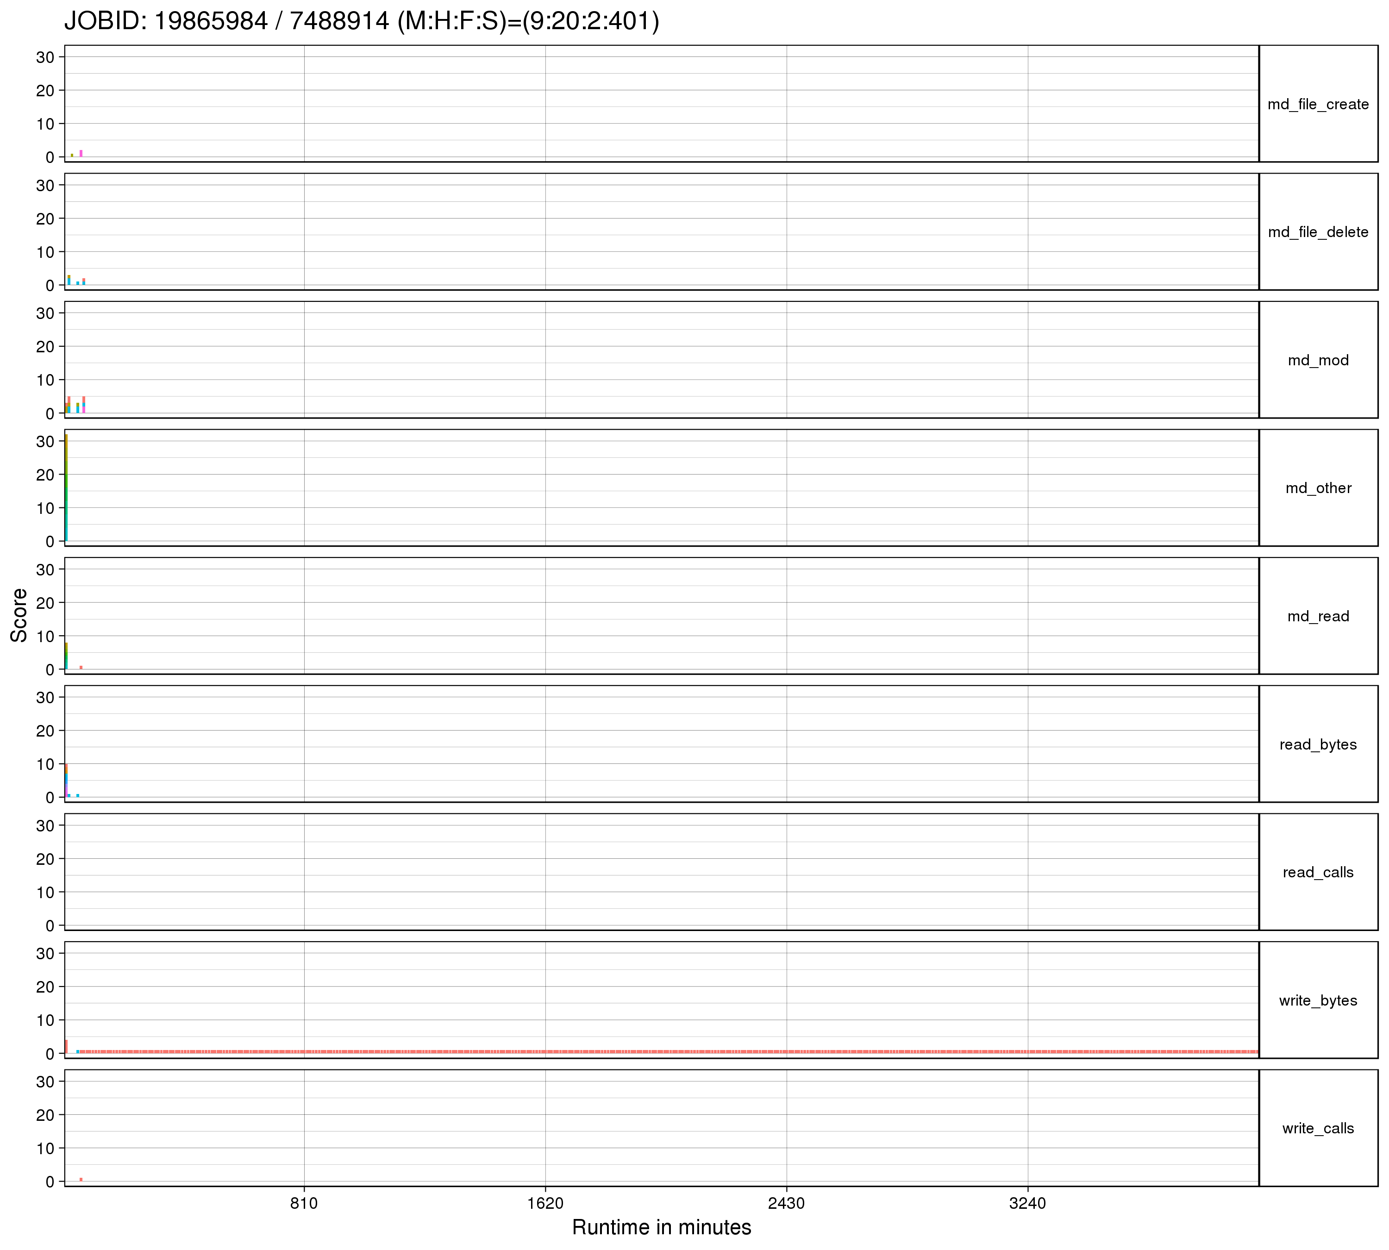Click the 3240 x-axis tick label
Screen dimensions: 1389x1250
(x=1028, y=1203)
